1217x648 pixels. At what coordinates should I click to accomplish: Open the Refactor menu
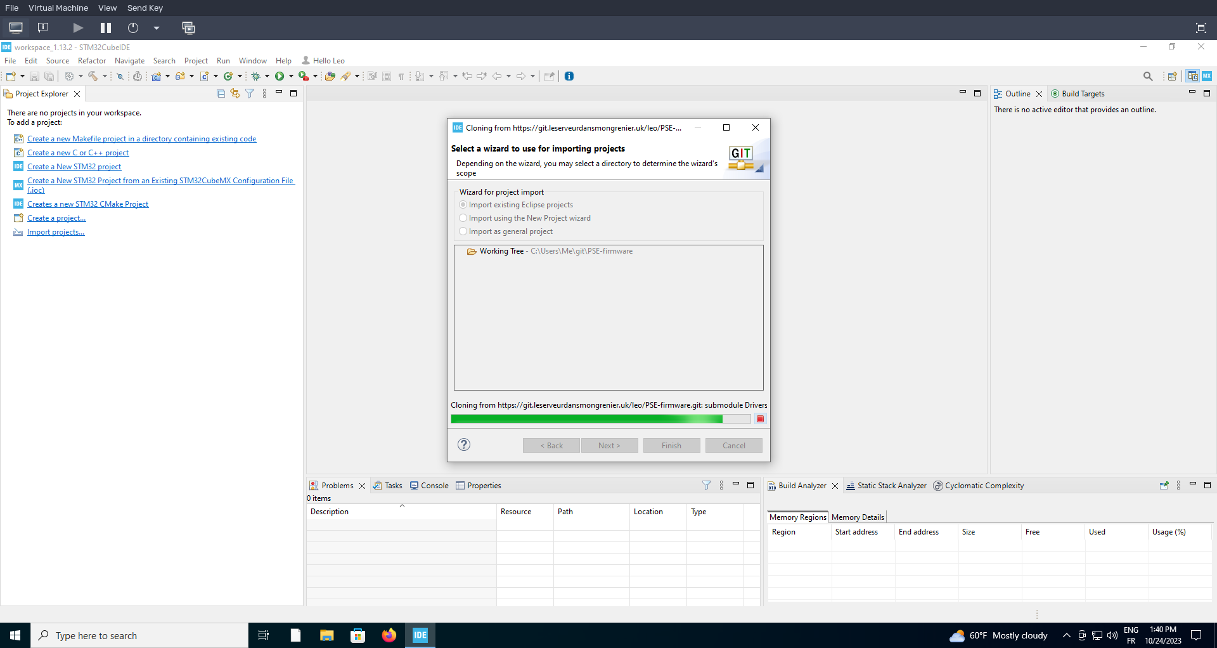pyautogui.click(x=92, y=61)
